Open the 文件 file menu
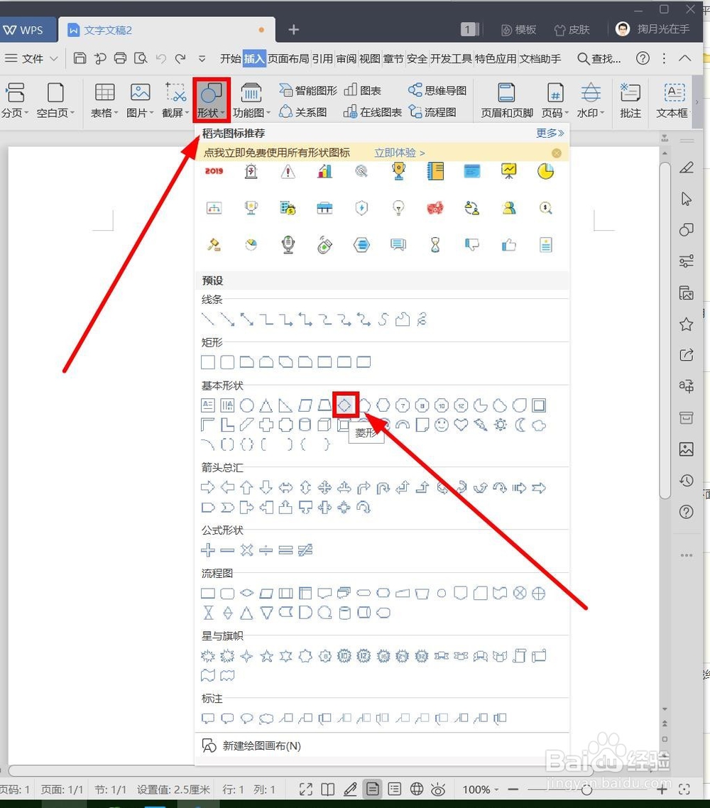This screenshot has width=710, height=808. (31, 59)
